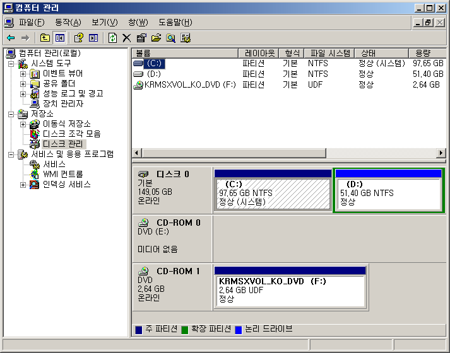Viewport: 450px width, 353px height.
Task: Select the (D:) volume row
Action: pyautogui.click(x=289, y=74)
